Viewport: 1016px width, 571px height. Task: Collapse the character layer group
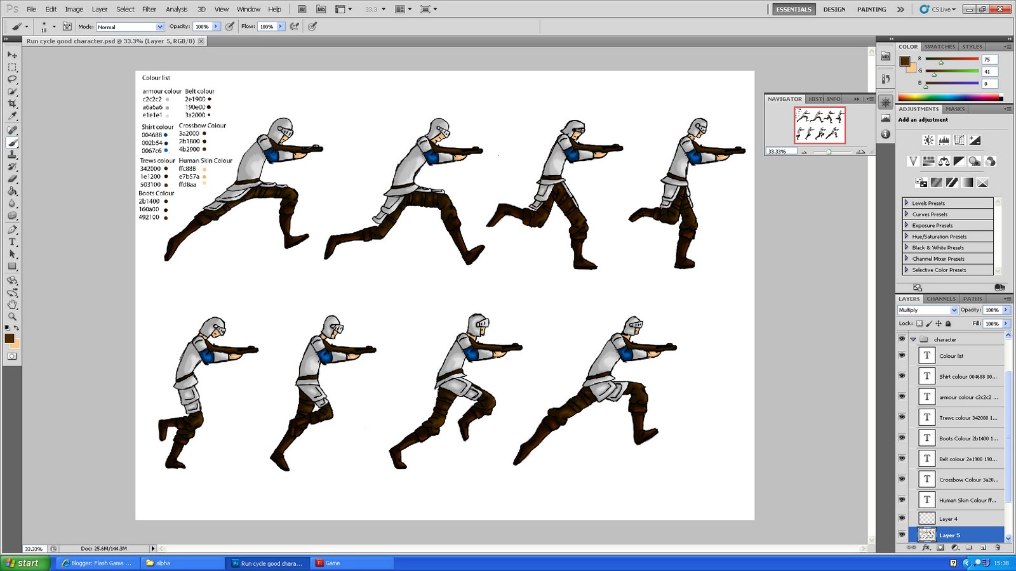coord(913,339)
